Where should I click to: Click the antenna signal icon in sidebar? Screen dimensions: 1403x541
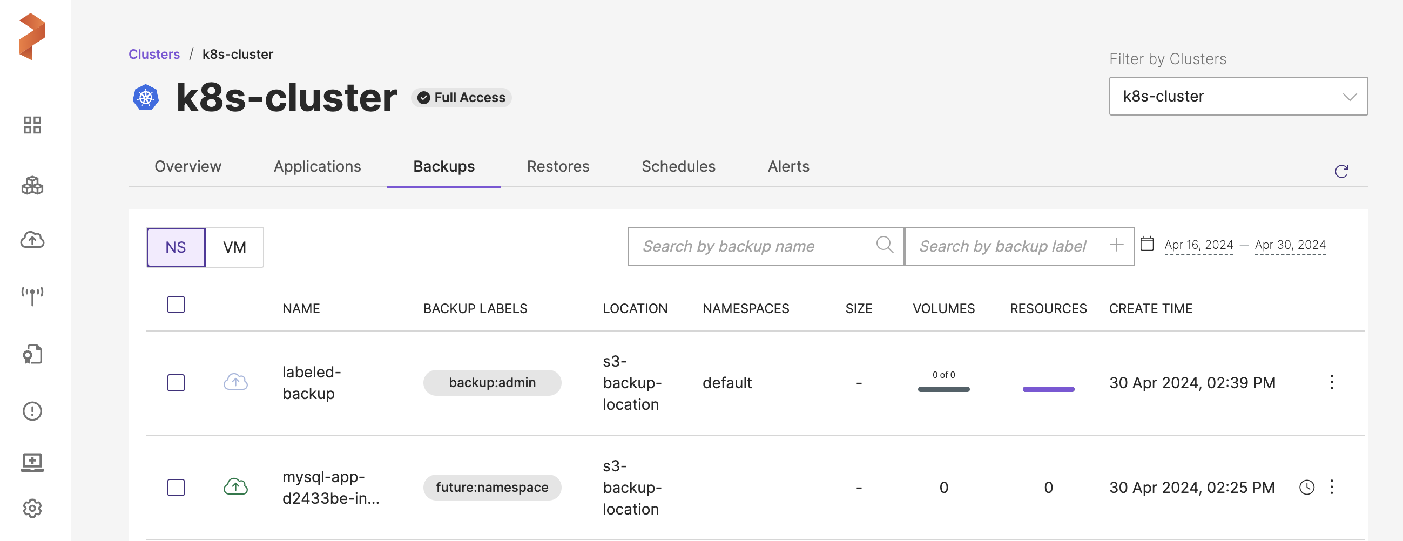point(32,296)
